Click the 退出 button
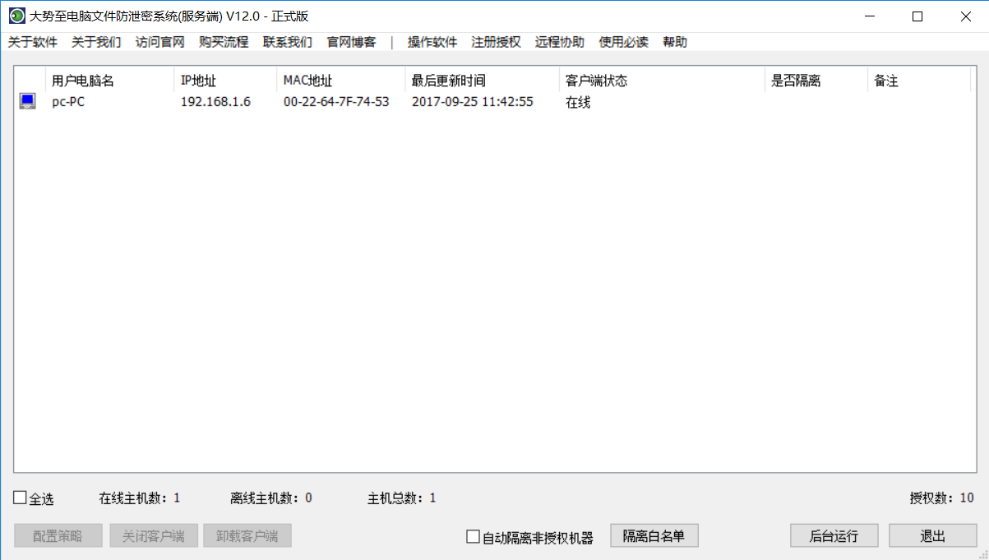The height and width of the screenshot is (560, 989). (x=932, y=536)
